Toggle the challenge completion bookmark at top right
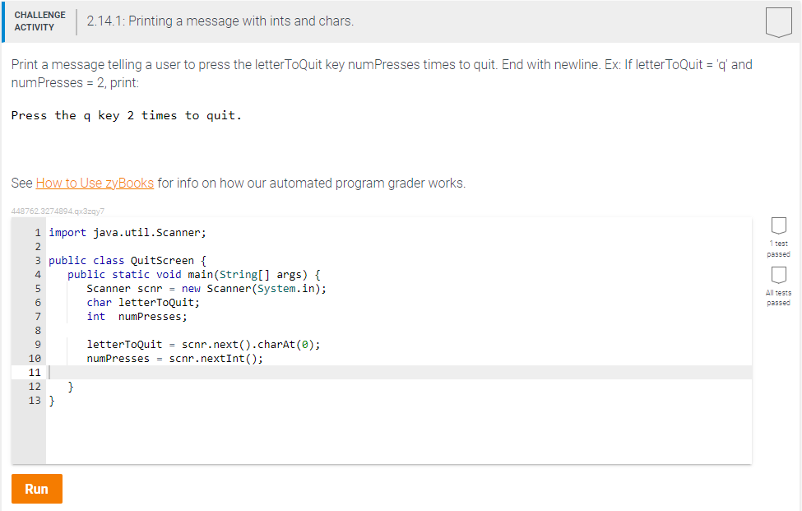This screenshot has height=511, width=802. [779, 22]
